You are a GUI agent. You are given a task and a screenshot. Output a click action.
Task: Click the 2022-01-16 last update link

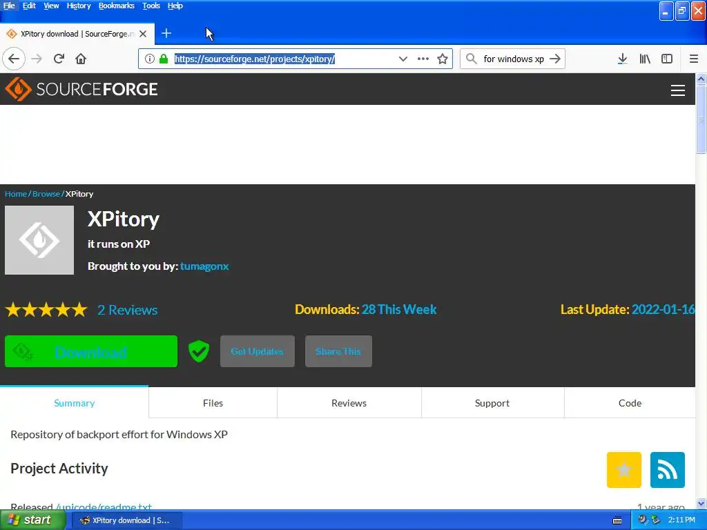click(664, 310)
